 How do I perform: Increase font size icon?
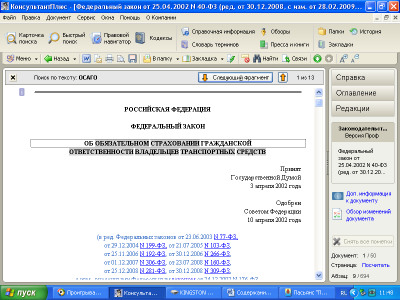point(343,58)
